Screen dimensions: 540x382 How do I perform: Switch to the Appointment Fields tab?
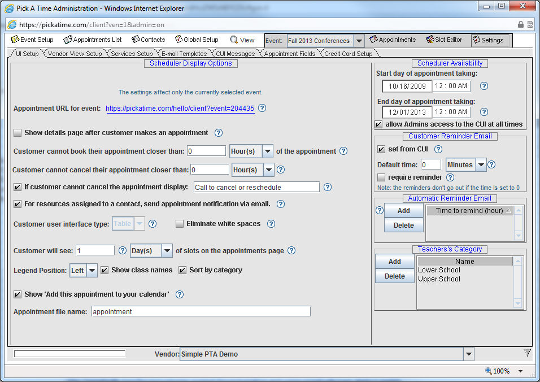290,54
